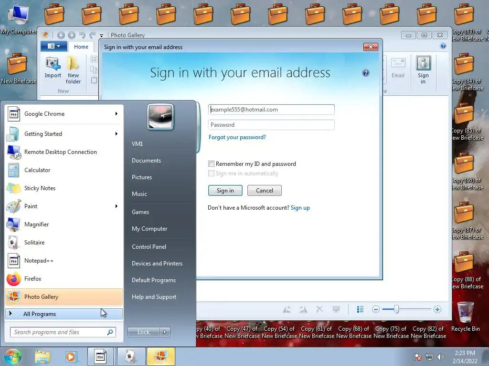Screen dimensions: 489x366
Task: Create a New folder in Photo Gallery
Action: tap(73, 71)
